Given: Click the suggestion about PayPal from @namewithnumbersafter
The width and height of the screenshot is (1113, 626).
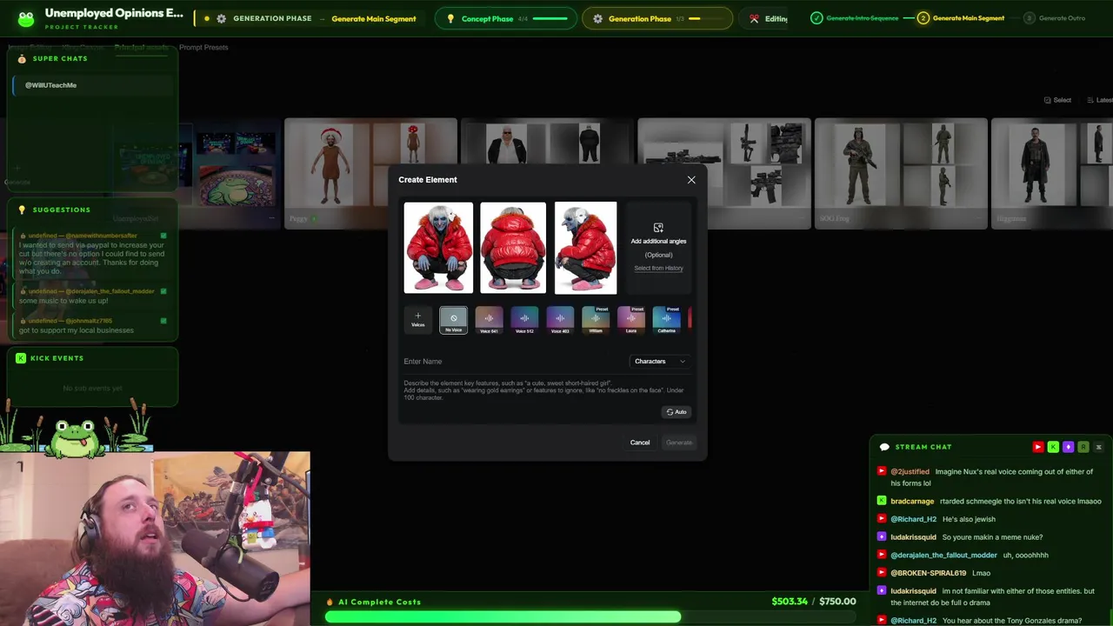Looking at the screenshot, I should point(92,254).
